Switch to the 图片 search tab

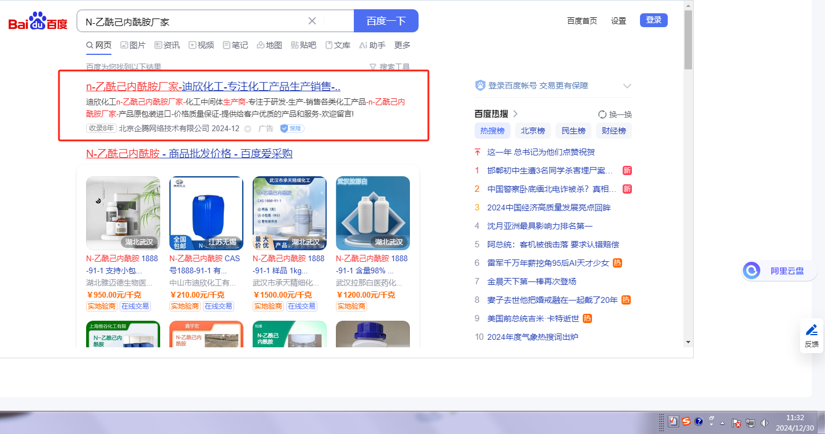point(133,45)
